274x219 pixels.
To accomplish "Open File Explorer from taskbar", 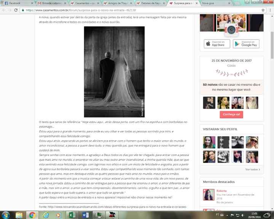I will (x=19, y=215).
